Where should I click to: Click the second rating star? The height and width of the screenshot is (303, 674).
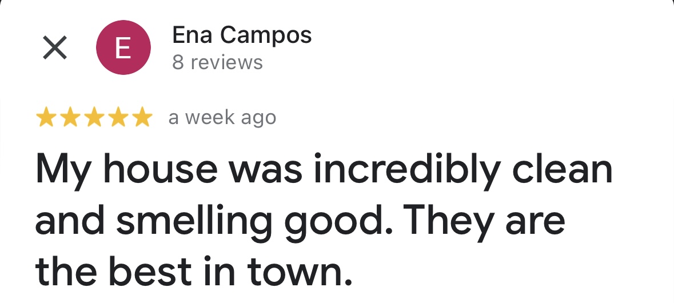[70, 118]
